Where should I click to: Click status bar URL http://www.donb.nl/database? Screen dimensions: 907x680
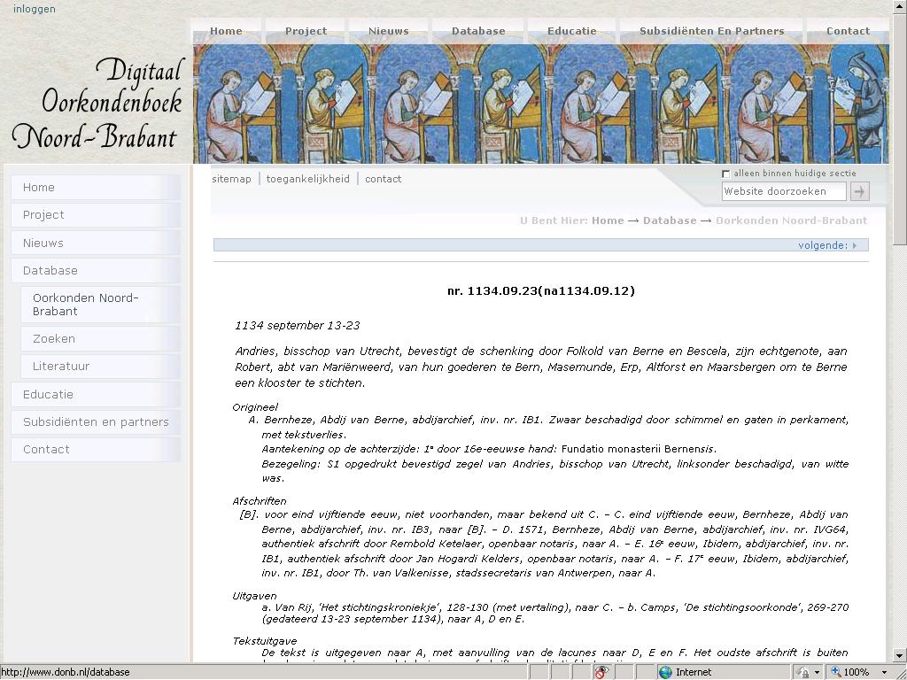pos(66,672)
